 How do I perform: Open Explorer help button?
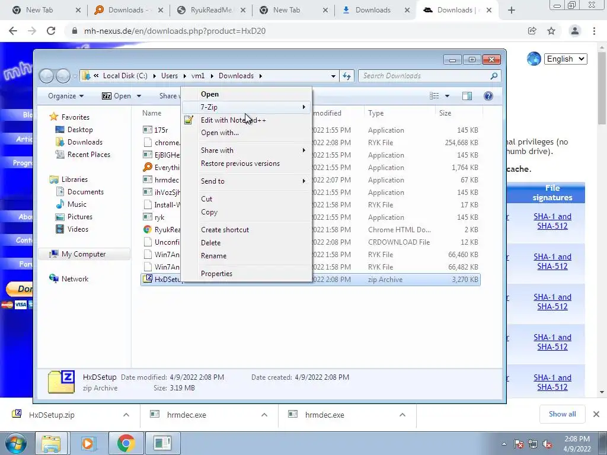488,96
